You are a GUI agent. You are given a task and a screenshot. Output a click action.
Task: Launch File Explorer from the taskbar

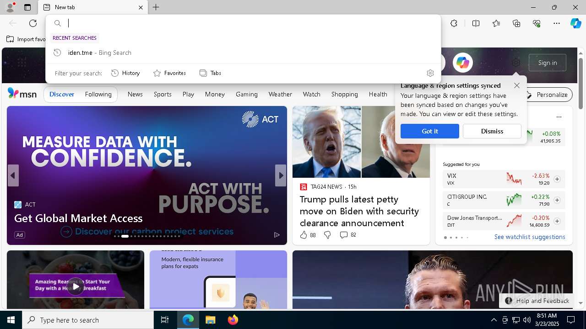pos(210,320)
